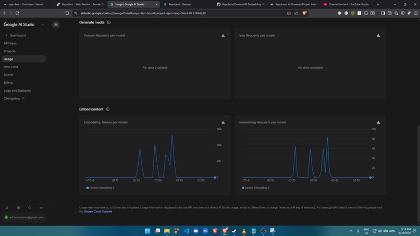This screenshot has height=236, width=420.
Task: Open Projects page
Action: [x=10, y=51]
